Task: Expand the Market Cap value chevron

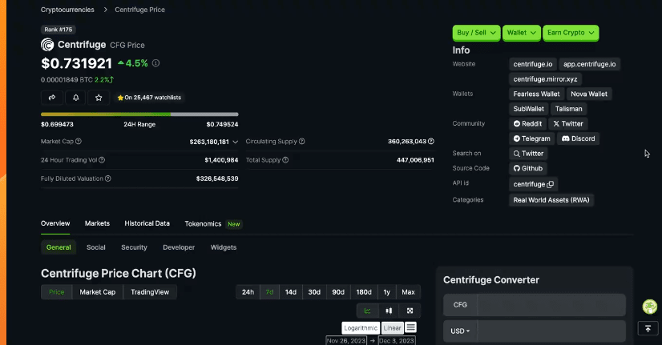Action: pos(235,142)
